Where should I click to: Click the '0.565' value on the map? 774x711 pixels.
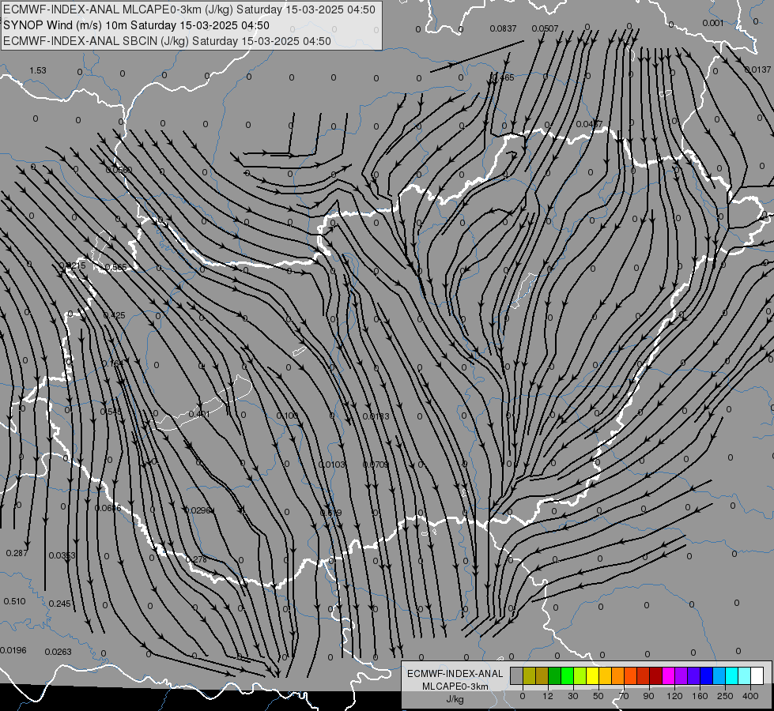(x=116, y=268)
